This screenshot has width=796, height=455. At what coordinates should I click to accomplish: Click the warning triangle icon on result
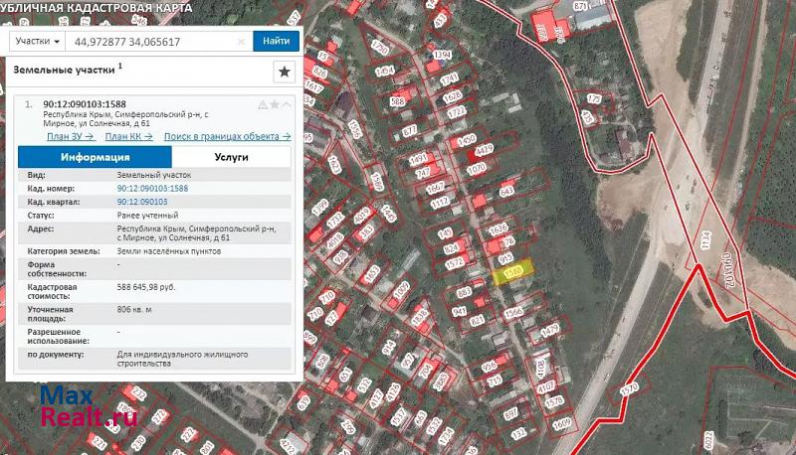[263, 104]
